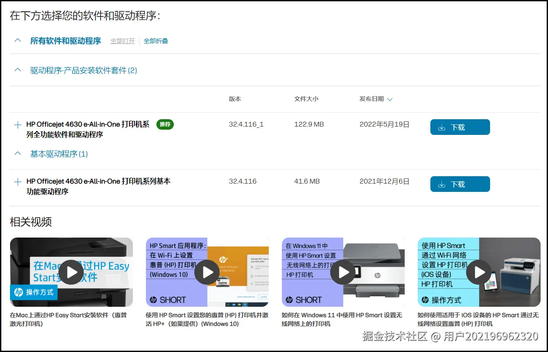Click the HP 操作方式 logo on the iOS video
The image size is (548, 352).
pyautogui.click(x=441, y=300)
